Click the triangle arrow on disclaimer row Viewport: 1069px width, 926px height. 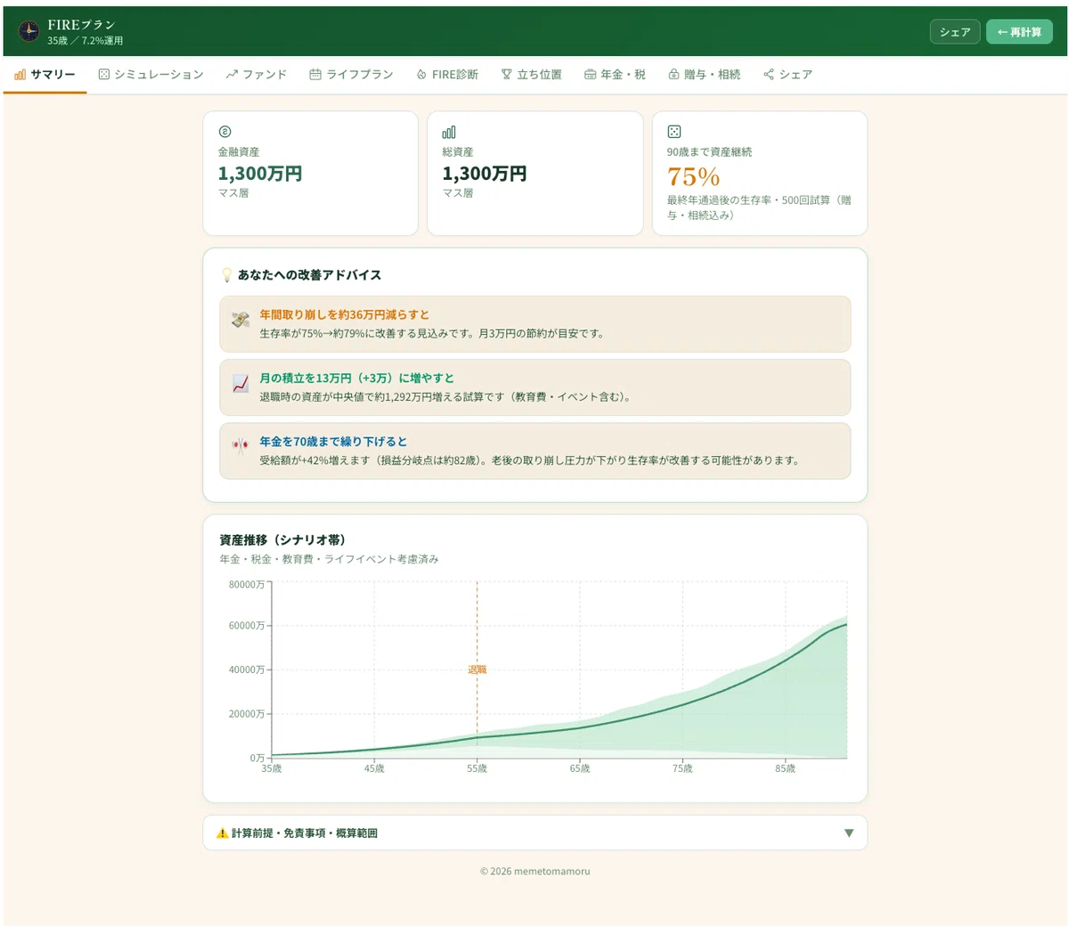[x=848, y=833]
